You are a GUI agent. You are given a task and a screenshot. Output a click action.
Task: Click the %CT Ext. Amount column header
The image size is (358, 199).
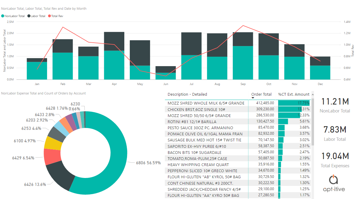[294, 94]
